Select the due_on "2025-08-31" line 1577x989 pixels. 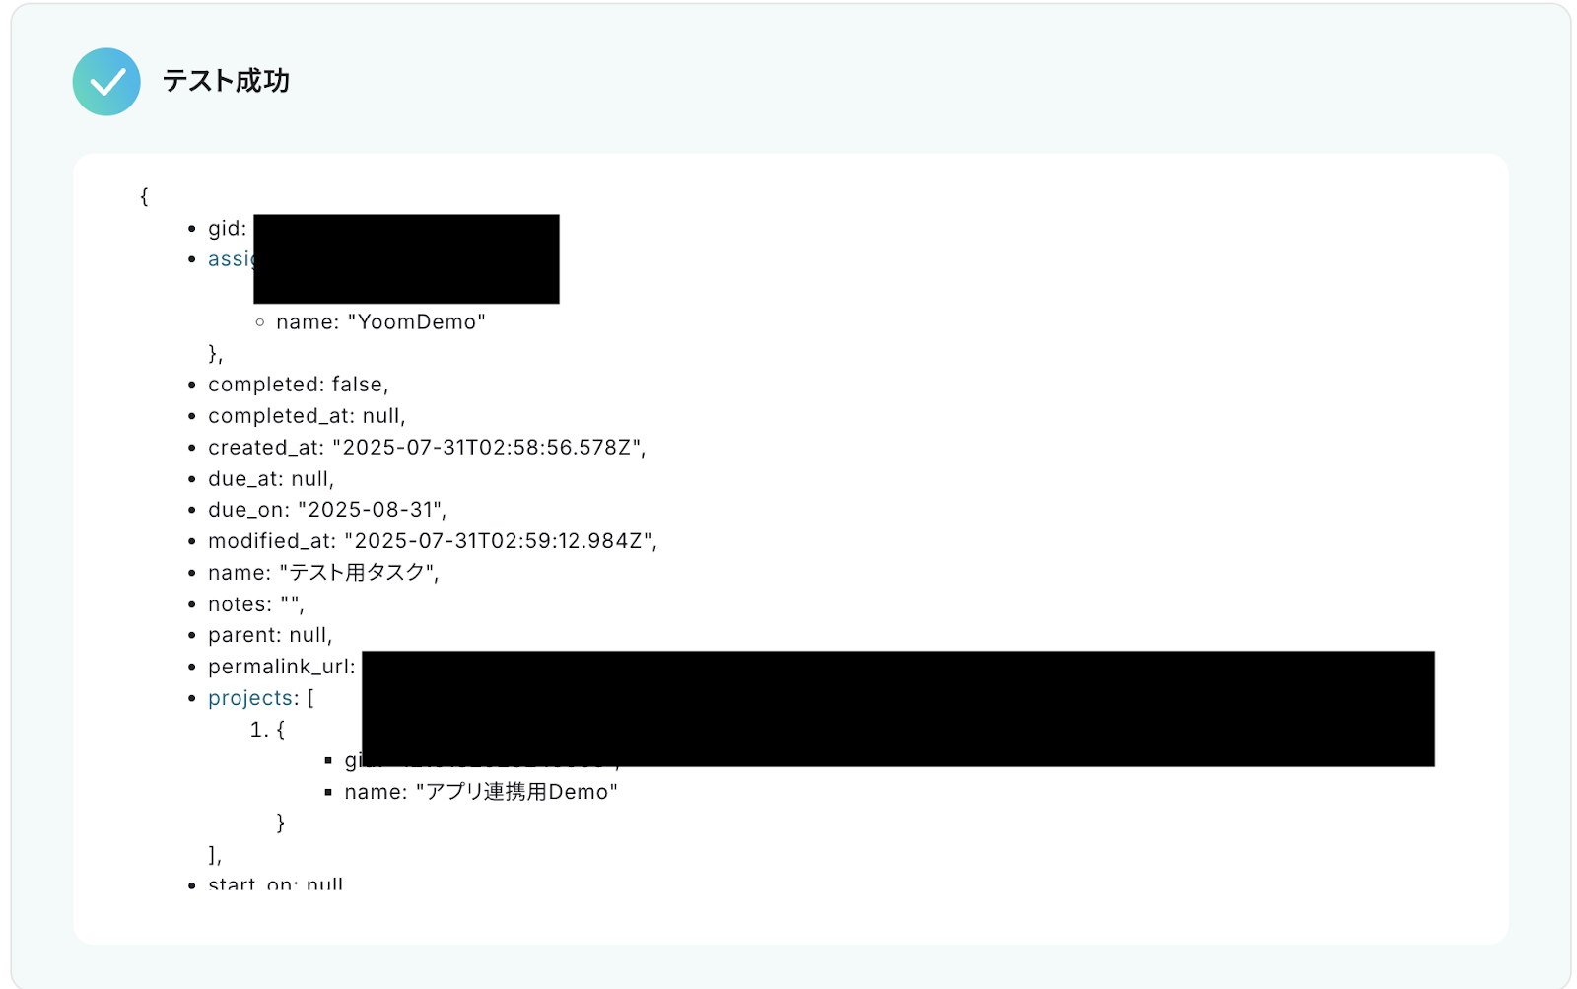coord(327,510)
